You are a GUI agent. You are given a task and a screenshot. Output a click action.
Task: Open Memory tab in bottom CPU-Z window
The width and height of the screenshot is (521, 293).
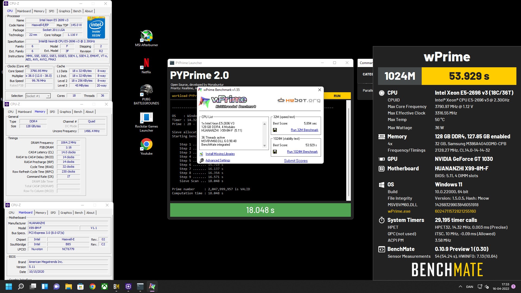pyautogui.click(x=41, y=213)
